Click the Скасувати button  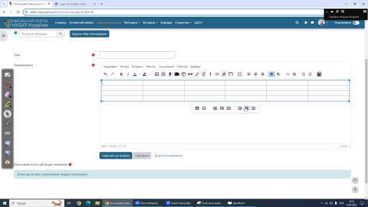pos(142,156)
